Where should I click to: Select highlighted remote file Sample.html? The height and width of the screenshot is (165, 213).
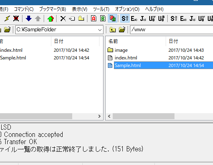coord(128,65)
